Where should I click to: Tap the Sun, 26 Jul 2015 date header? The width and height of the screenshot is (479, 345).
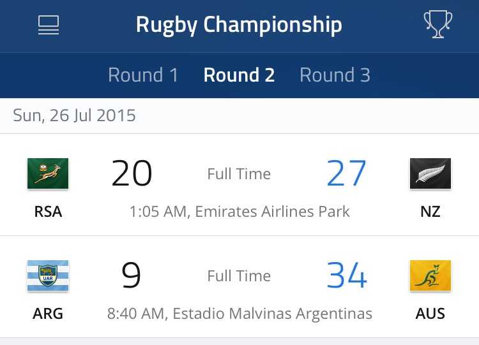(74, 115)
